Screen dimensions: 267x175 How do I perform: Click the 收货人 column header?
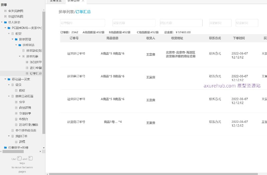coord(151,38)
